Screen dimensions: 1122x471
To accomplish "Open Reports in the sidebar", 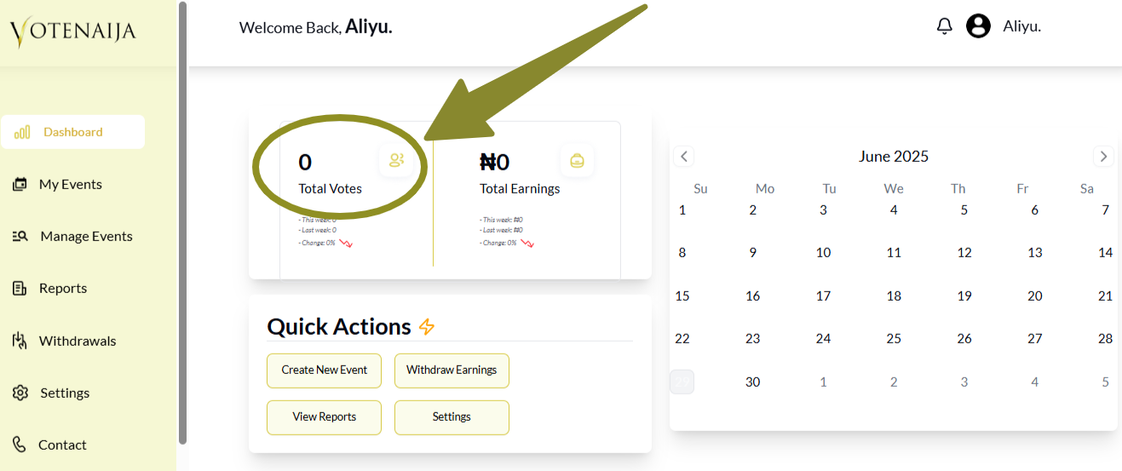I will [63, 289].
